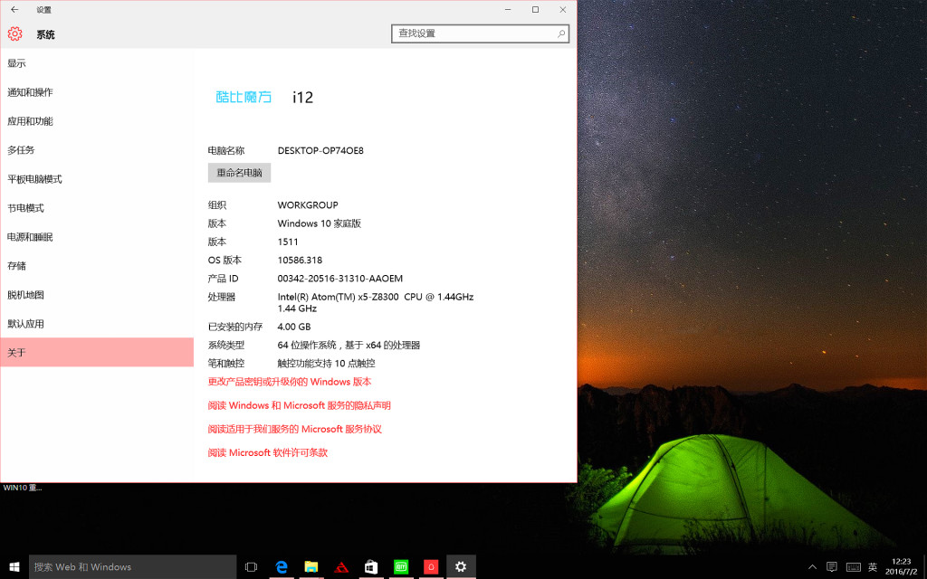Image resolution: width=927 pixels, height=579 pixels.
Task: Click the 酷比魔方 brand logo
Action: [244, 97]
